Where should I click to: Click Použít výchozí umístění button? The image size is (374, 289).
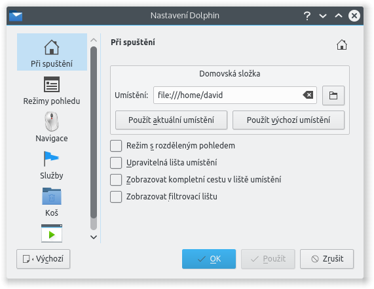tap(288, 120)
